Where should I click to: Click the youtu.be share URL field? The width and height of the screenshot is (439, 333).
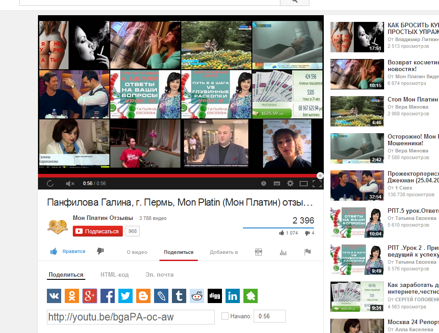(x=131, y=317)
